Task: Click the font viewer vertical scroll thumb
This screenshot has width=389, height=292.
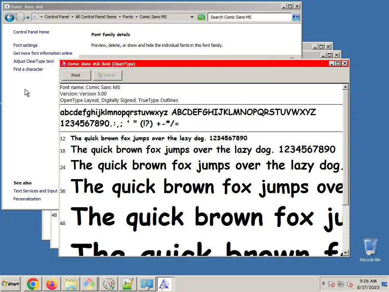Action: pyautogui.click(x=345, y=148)
